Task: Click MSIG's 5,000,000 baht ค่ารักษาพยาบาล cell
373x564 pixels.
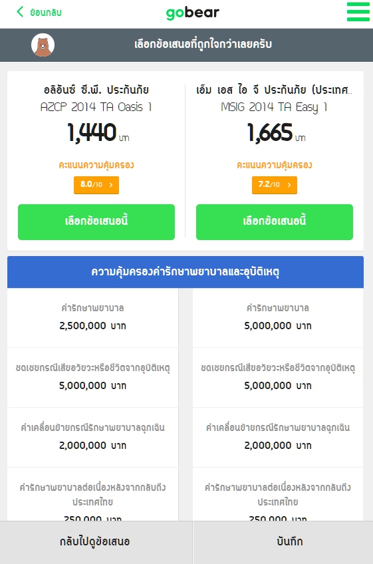Action: (x=278, y=318)
